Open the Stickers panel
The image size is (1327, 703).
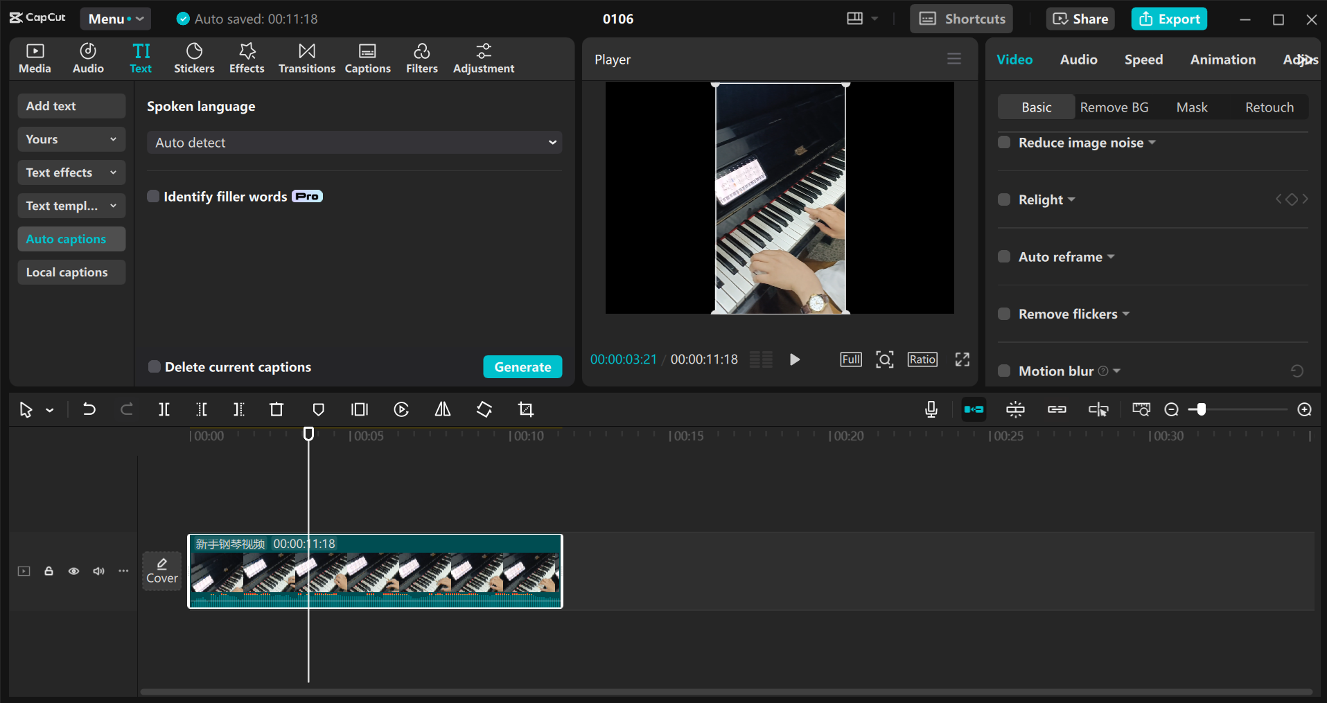(x=194, y=58)
